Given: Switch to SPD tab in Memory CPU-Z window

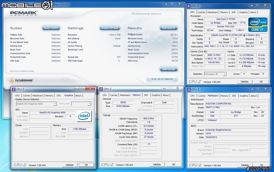Looking at the screenshot, I should pos(146,95).
